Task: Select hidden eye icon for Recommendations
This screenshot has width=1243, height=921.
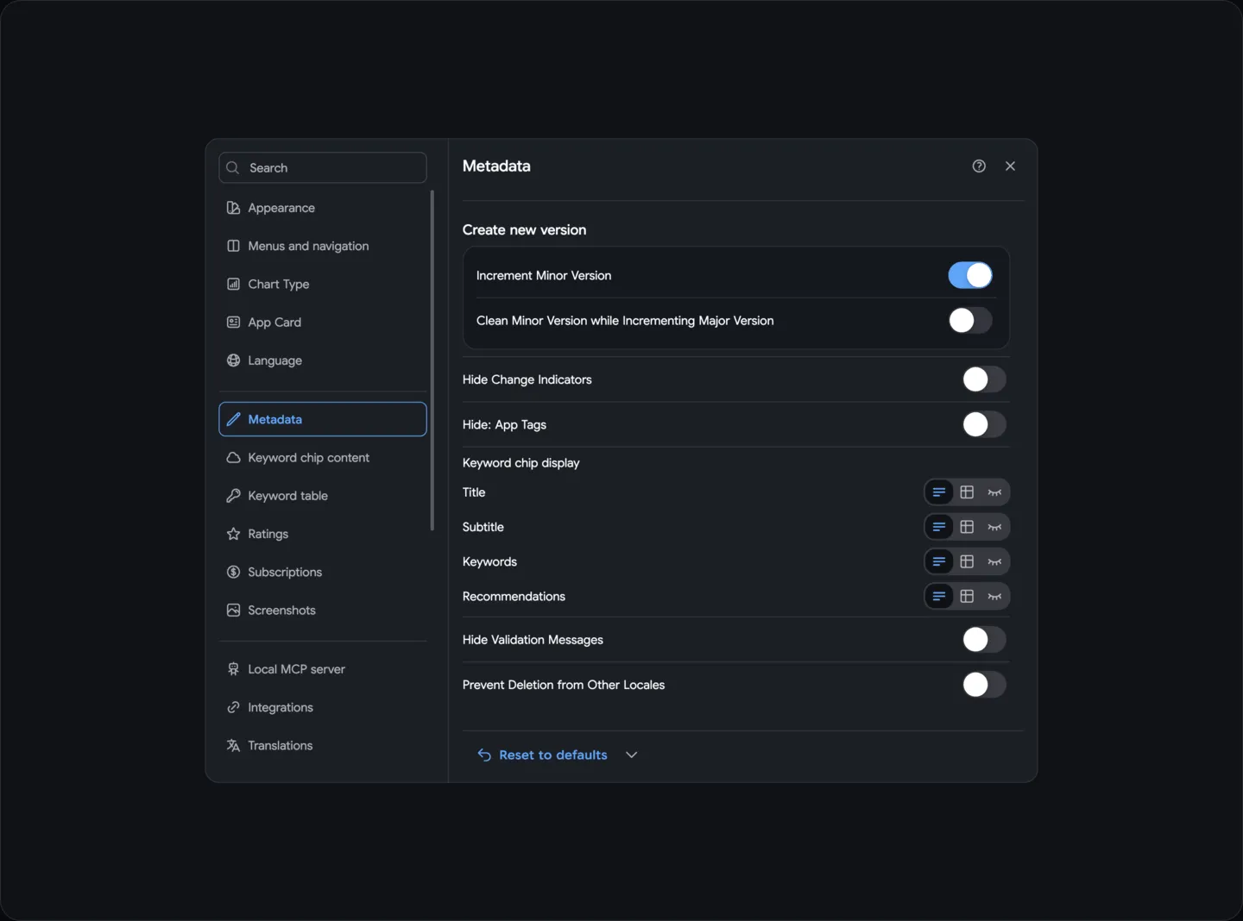Action: pyautogui.click(x=994, y=596)
